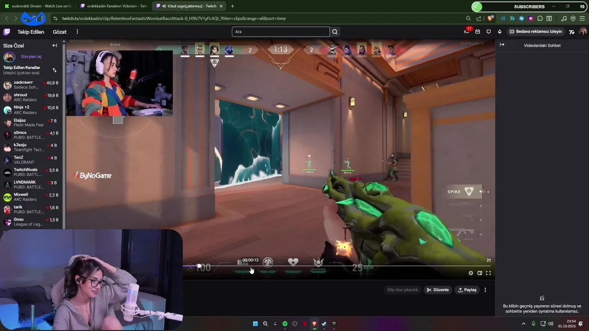The height and width of the screenshot is (331, 589).
Task: Open s0mcs channel in sidebar
Action: pyautogui.click(x=31, y=135)
